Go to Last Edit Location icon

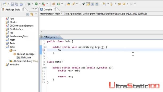119,4
